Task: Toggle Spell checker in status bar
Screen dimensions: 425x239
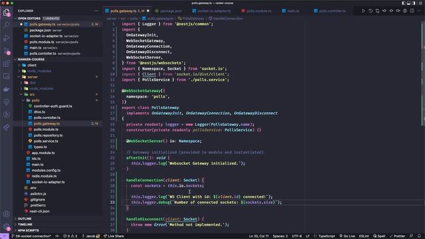Action: pyautogui.click(x=379, y=236)
